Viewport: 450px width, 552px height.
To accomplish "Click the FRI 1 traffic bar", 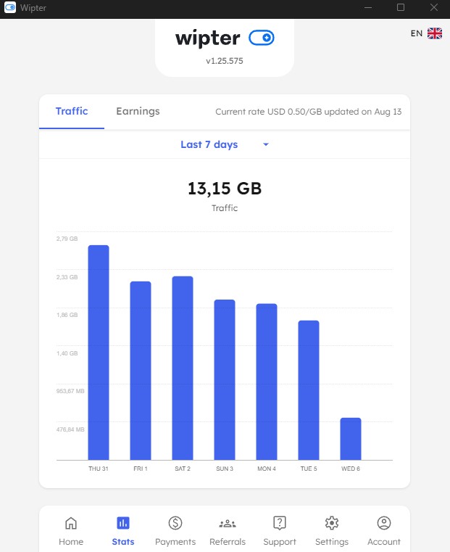I will pyautogui.click(x=141, y=371).
